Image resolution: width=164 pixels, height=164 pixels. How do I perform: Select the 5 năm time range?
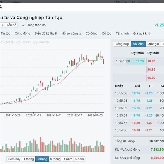79,159
